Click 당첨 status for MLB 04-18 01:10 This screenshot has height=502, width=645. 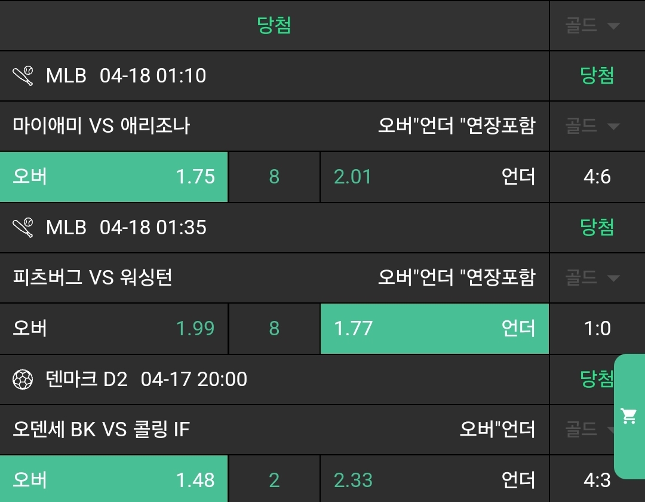tap(597, 76)
